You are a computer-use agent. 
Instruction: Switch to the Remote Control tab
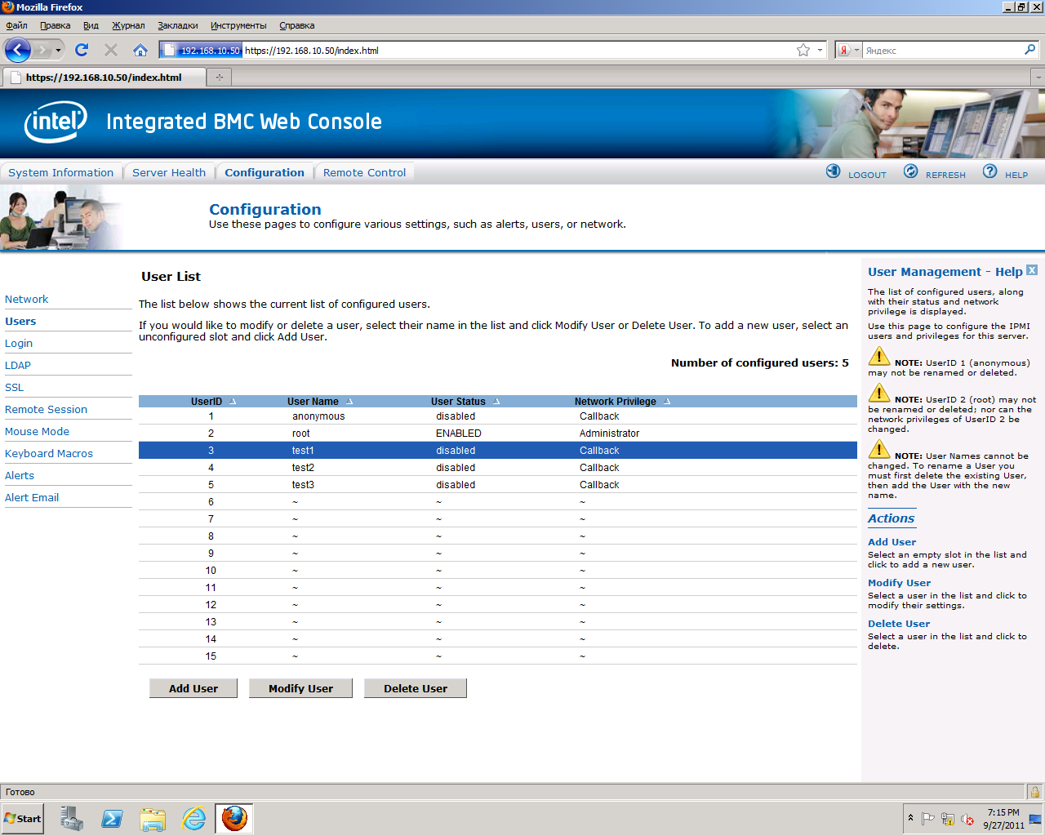click(364, 172)
